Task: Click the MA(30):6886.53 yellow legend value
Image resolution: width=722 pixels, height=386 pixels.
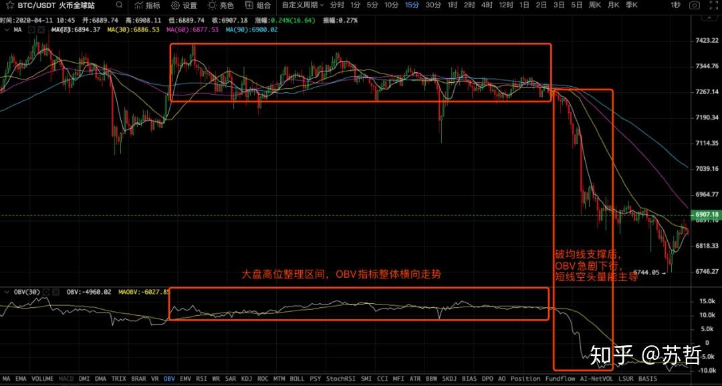Action: click(x=134, y=29)
